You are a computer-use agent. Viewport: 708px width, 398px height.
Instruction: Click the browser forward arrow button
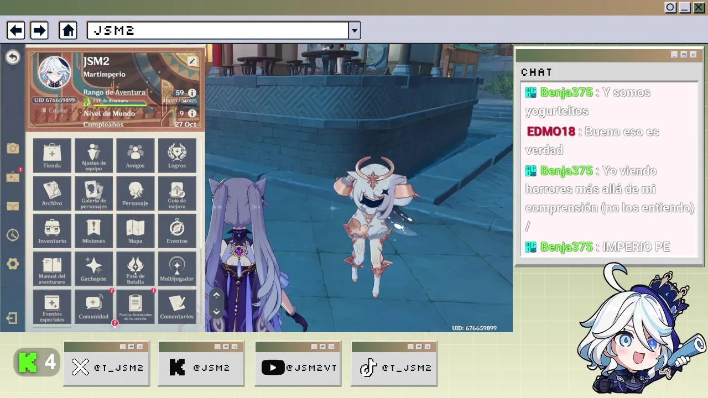[x=39, y=30]
